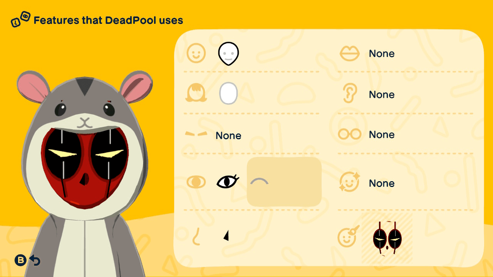
Task: Click the LB dice icon near the title
Action: [20, 19]
